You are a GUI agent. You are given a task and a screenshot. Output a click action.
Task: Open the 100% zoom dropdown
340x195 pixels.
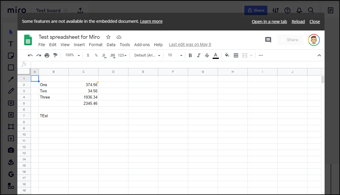coord(73,55)
